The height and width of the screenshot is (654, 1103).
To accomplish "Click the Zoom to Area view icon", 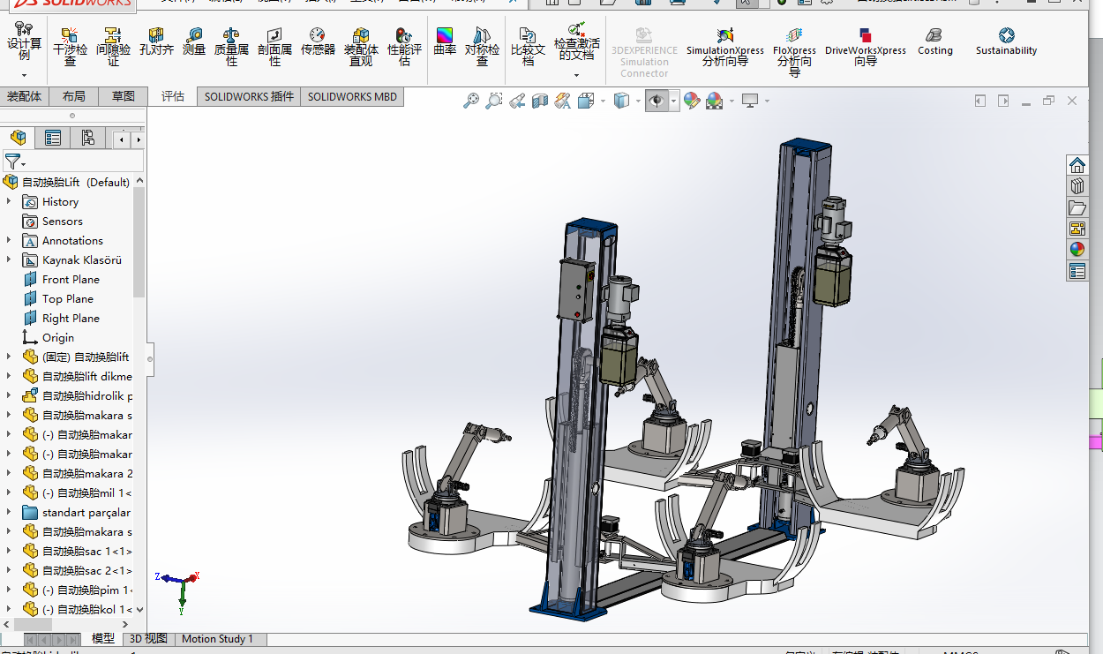I will [494, 101].
